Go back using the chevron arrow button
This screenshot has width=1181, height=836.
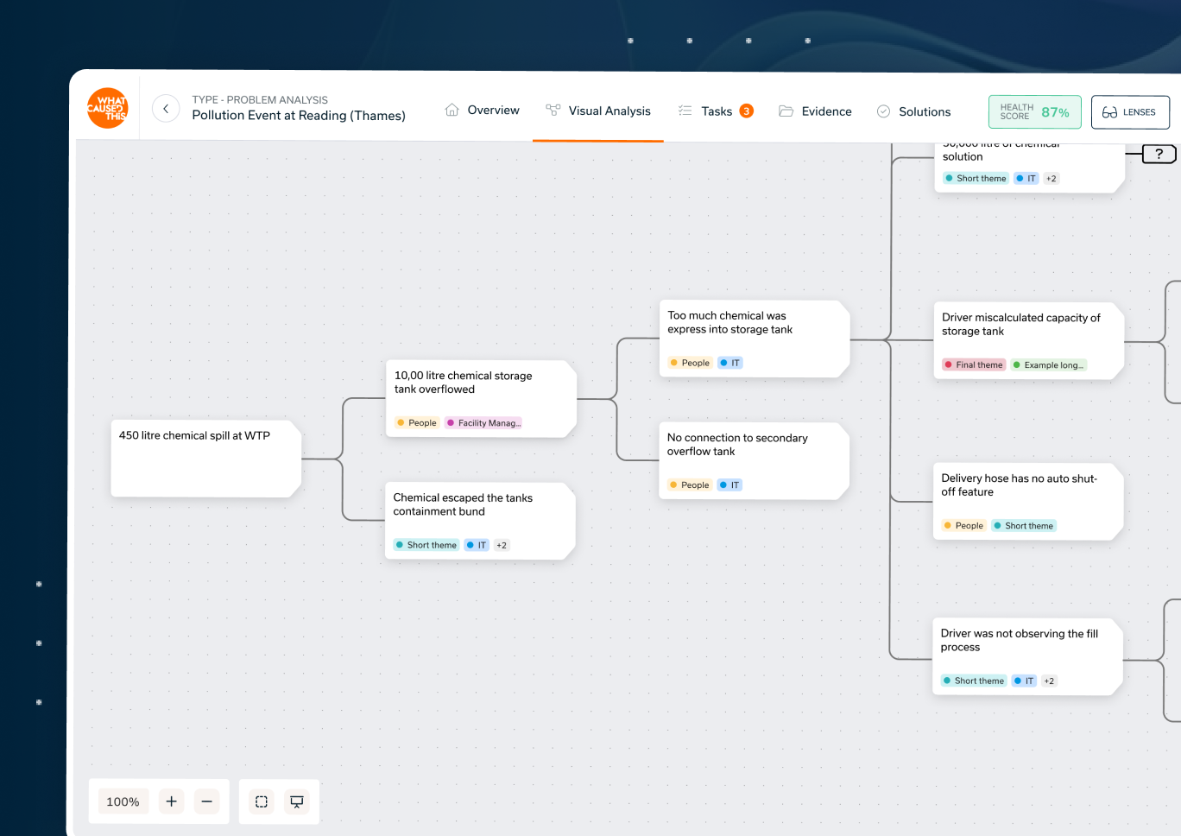point(166,109)
